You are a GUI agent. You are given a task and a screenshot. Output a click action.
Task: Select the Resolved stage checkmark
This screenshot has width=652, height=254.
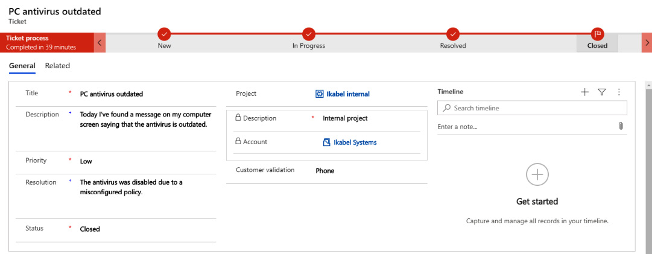[453, 34]
